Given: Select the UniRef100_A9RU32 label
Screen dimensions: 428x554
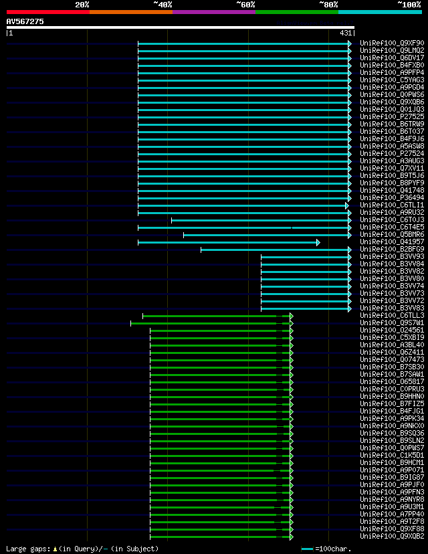Looking at the screenshot, I should coord(392,212).
